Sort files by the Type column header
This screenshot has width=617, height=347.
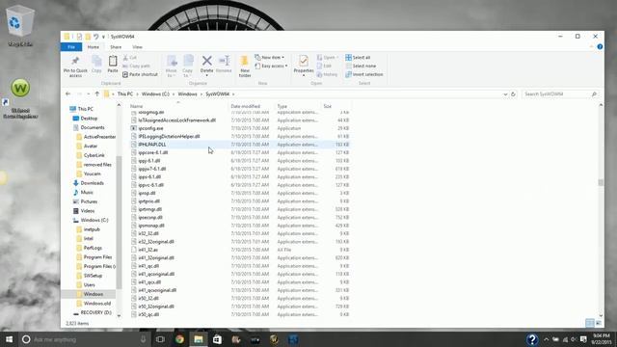(282, 106)
